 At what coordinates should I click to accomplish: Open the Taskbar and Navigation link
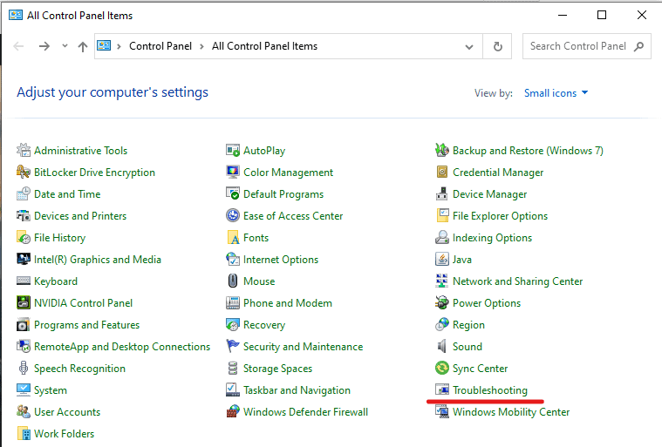[x=297, y=390]
